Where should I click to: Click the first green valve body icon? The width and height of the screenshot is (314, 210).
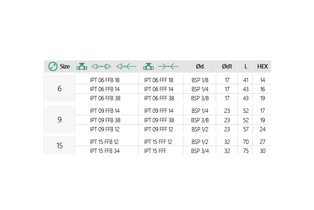[x=82, y=66]
